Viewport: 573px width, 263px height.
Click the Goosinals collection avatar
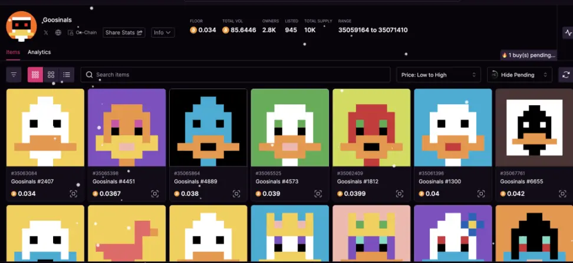coord(22,26)
